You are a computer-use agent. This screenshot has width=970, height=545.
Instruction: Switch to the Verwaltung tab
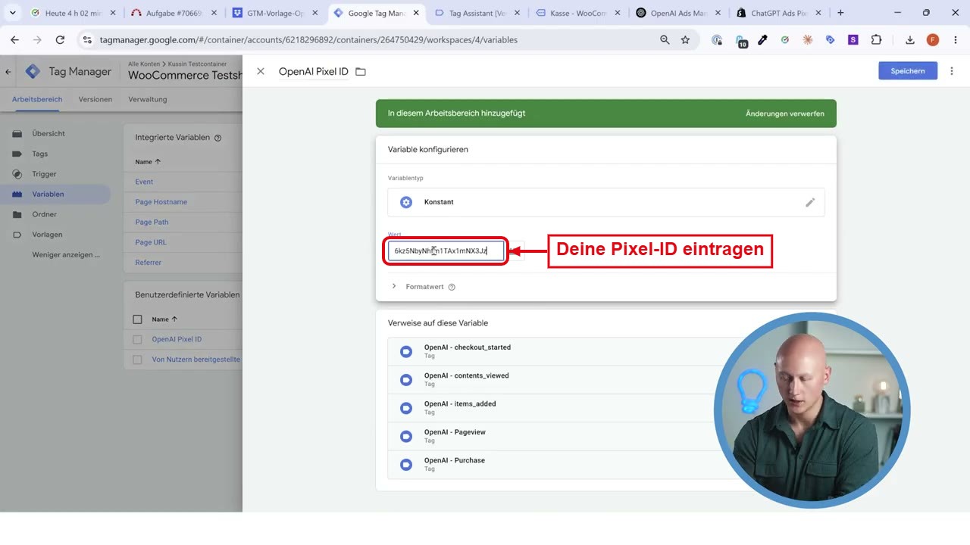(x=148, y=99)
